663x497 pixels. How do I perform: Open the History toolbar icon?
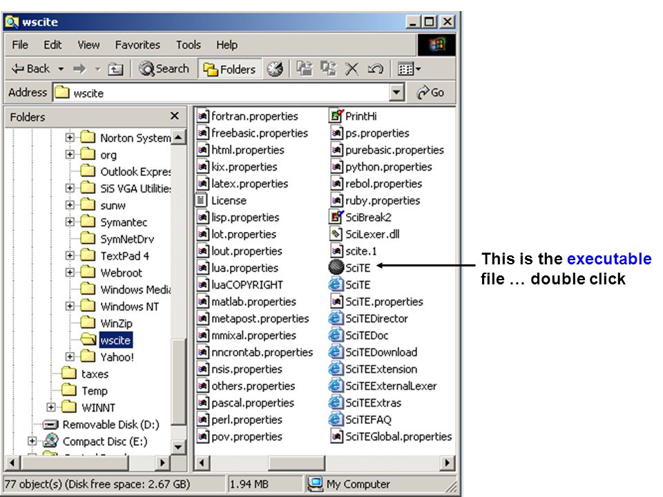[x=275, y=68]
